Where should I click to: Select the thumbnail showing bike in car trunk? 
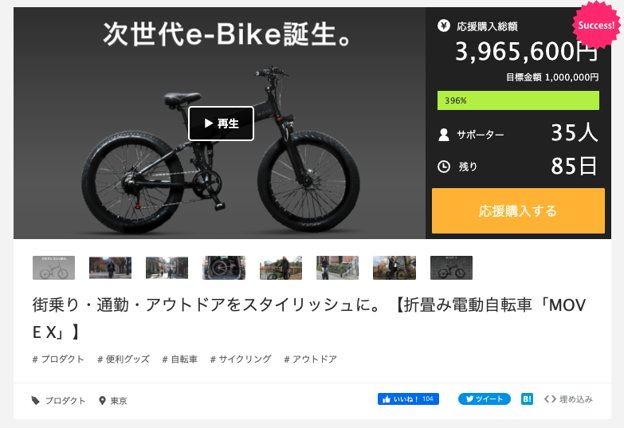[224, 268]
